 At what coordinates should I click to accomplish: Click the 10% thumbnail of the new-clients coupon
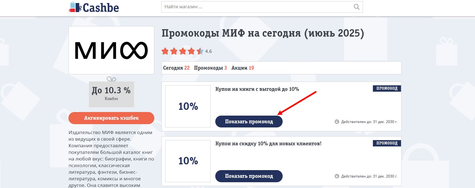[188, 161]
